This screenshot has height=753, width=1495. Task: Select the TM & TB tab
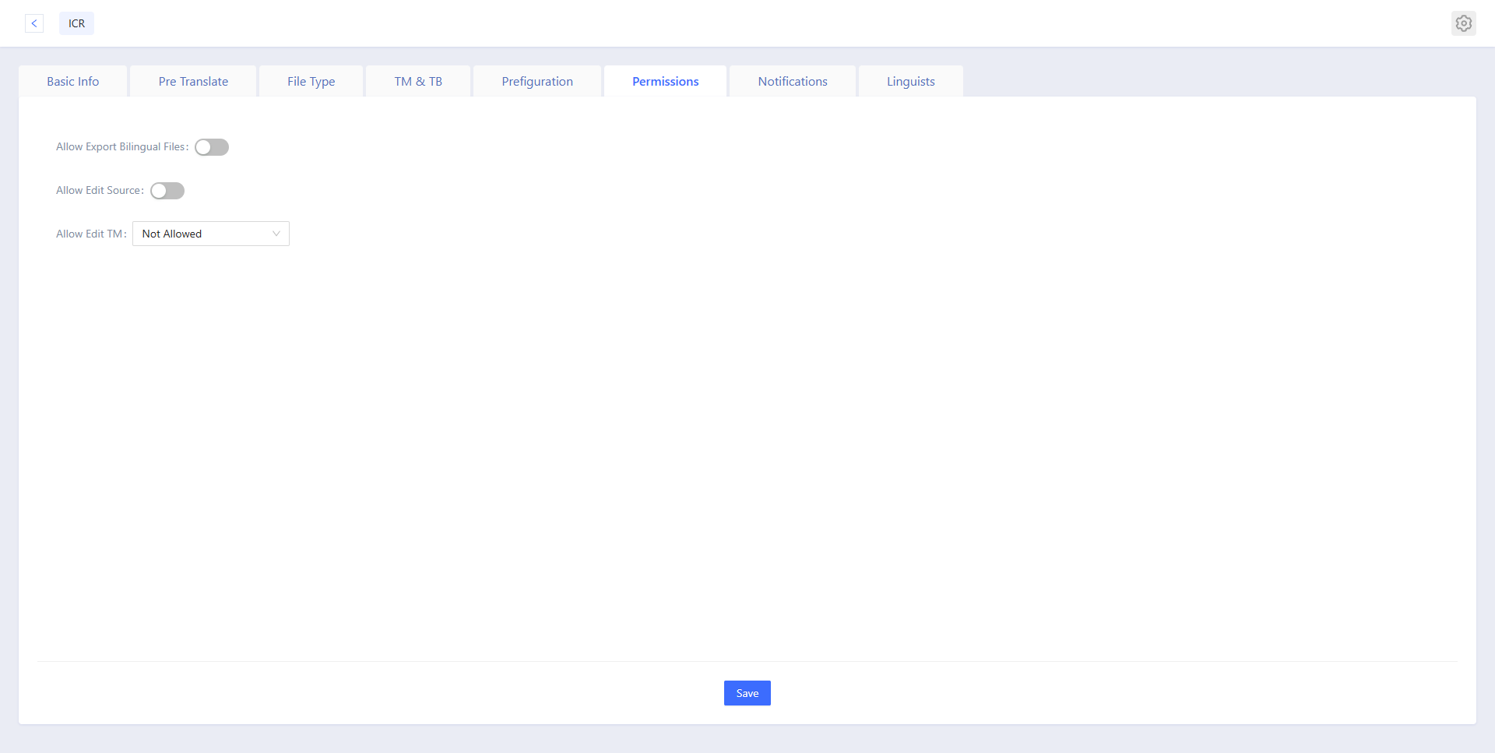[x=418, y=81]
